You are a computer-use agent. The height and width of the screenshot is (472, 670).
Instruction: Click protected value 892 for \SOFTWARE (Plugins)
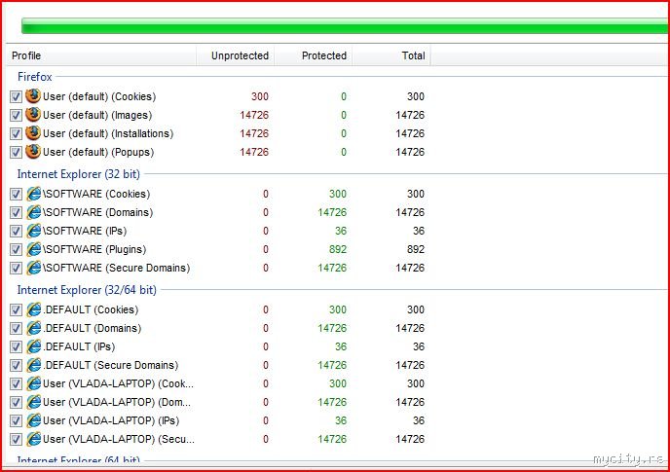(x=338, y=249)
